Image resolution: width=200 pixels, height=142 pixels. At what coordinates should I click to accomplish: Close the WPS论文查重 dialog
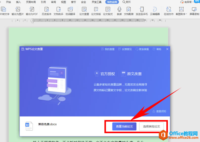click(x=167, y=49)
